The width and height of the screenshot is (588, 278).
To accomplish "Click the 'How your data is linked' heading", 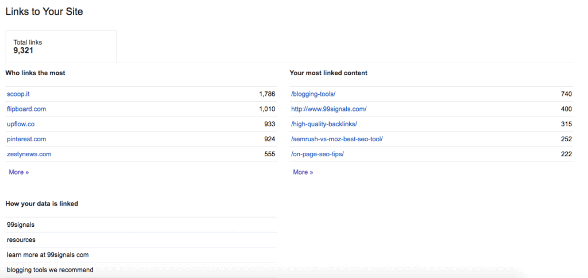I will 41,203.
